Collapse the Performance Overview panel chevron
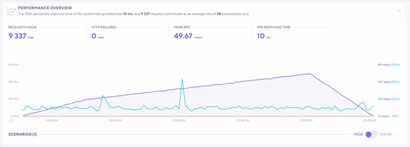This screenshot has width=410, height=147. [399, 11]
